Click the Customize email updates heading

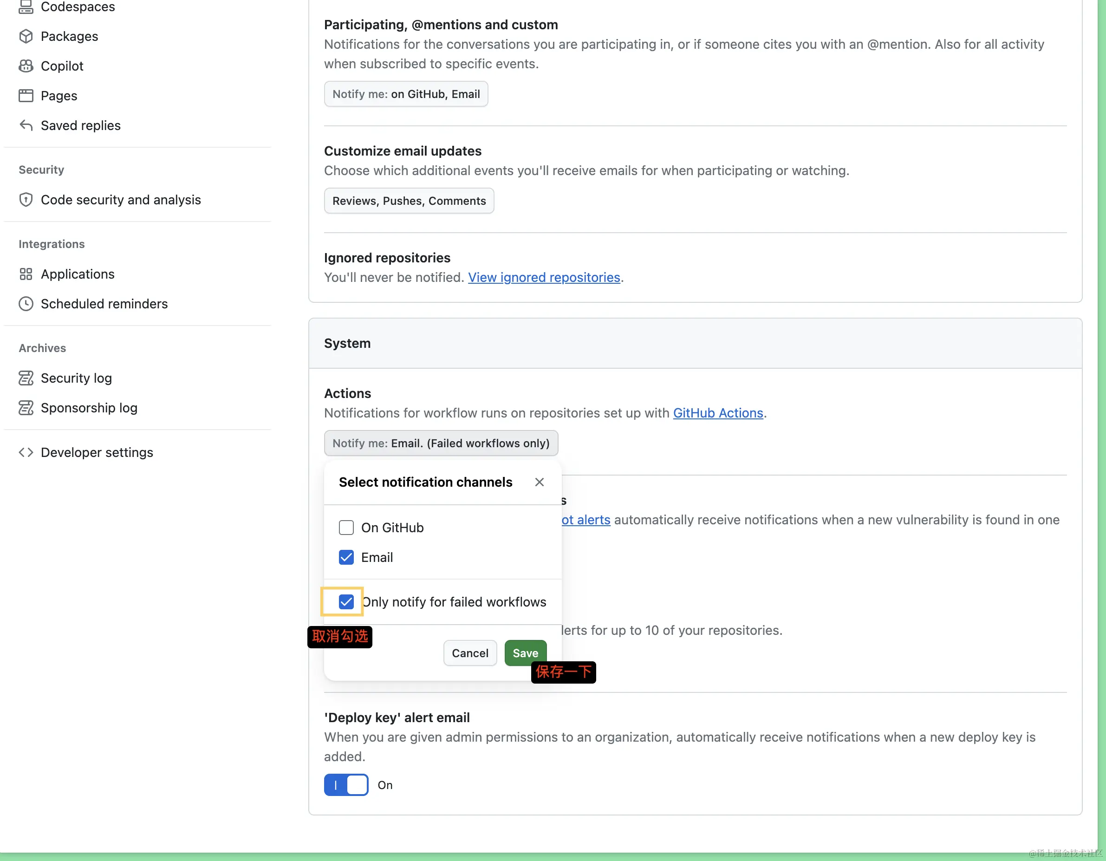pyautogui.click(x=403, y=151)
